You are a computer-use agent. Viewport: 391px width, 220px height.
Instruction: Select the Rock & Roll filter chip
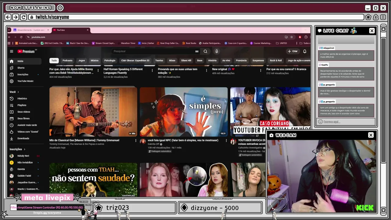pos(276,61)
